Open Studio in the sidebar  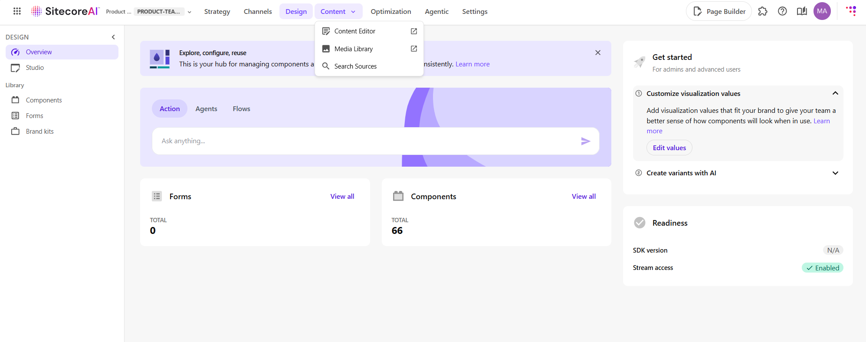62,68
